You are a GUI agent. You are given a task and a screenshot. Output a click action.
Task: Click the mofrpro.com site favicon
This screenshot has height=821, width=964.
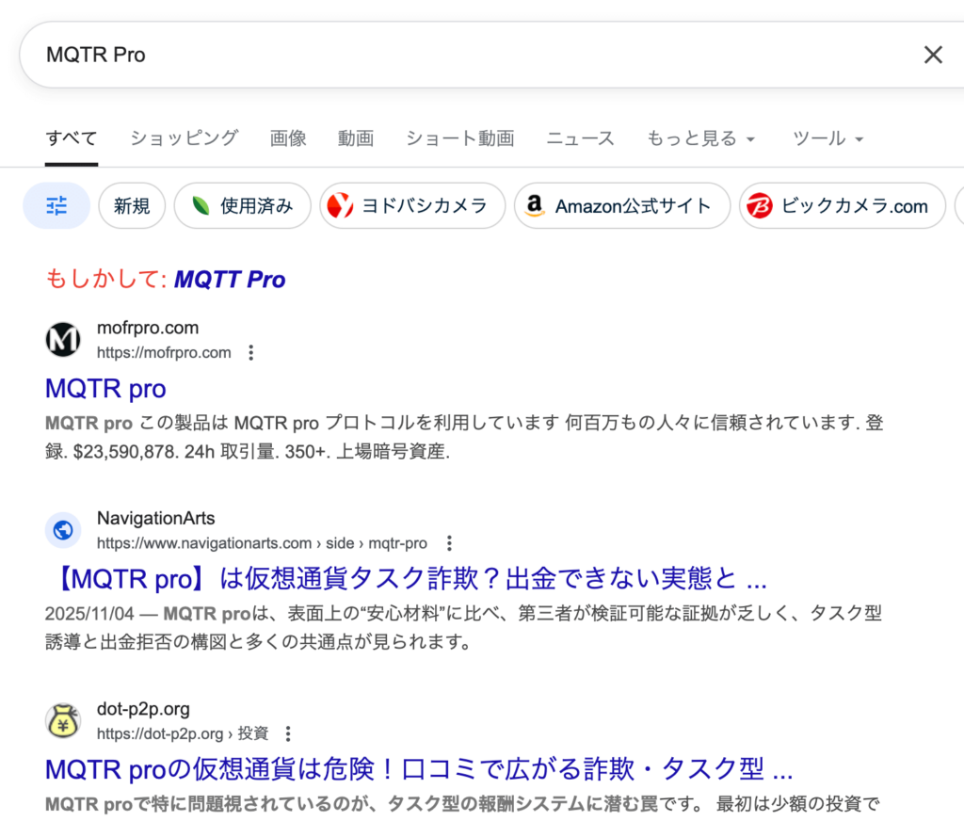(63, 340)
